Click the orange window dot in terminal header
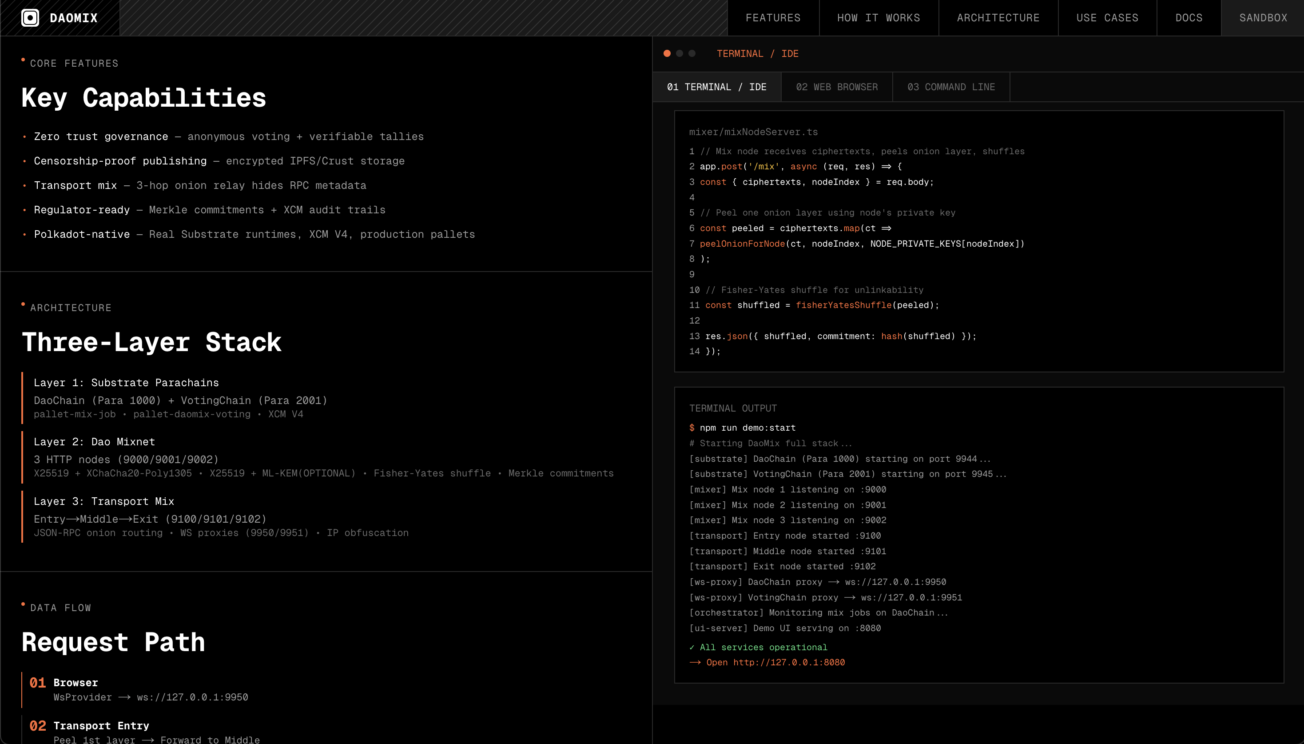 pyautogui.click(x=667, y=54)
